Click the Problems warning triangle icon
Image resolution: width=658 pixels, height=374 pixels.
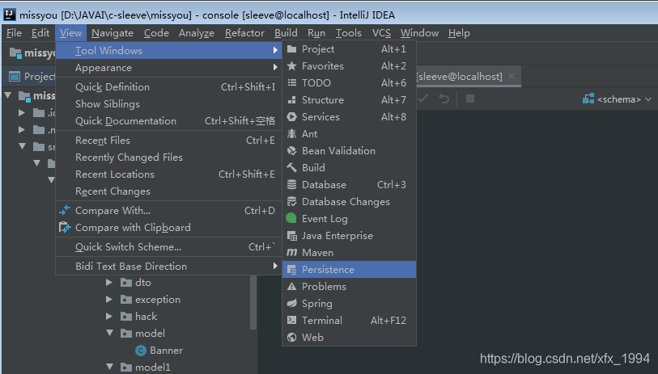click(291, 287)
